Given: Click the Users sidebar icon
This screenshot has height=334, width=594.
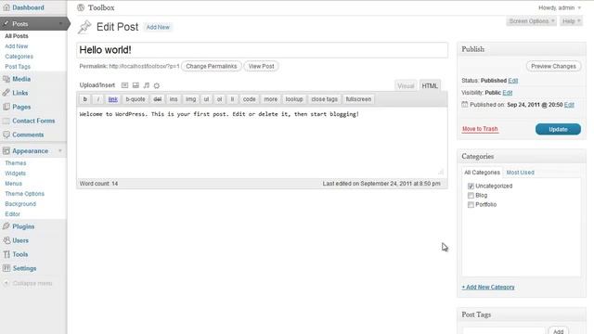Looking at the screenshot, I should [x=6, y=240].
